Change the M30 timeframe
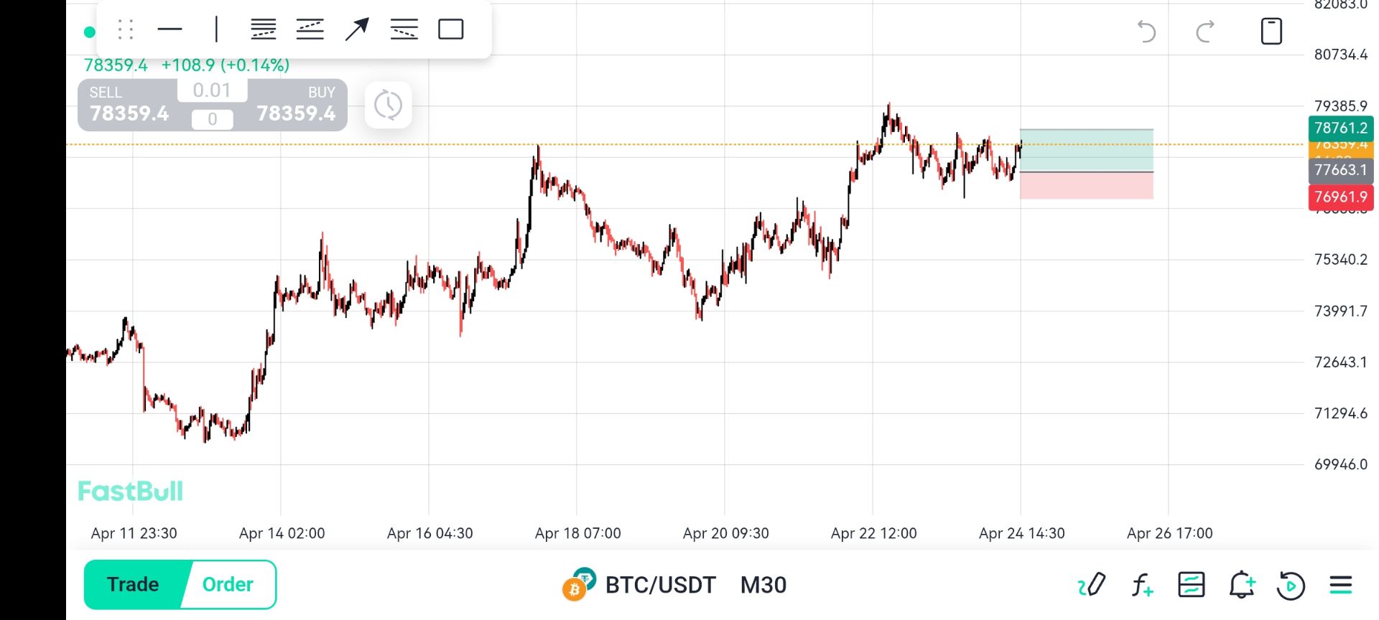The width and height of the screenshot is (1379, 620). pyautogui.click(x=763, y=586)
